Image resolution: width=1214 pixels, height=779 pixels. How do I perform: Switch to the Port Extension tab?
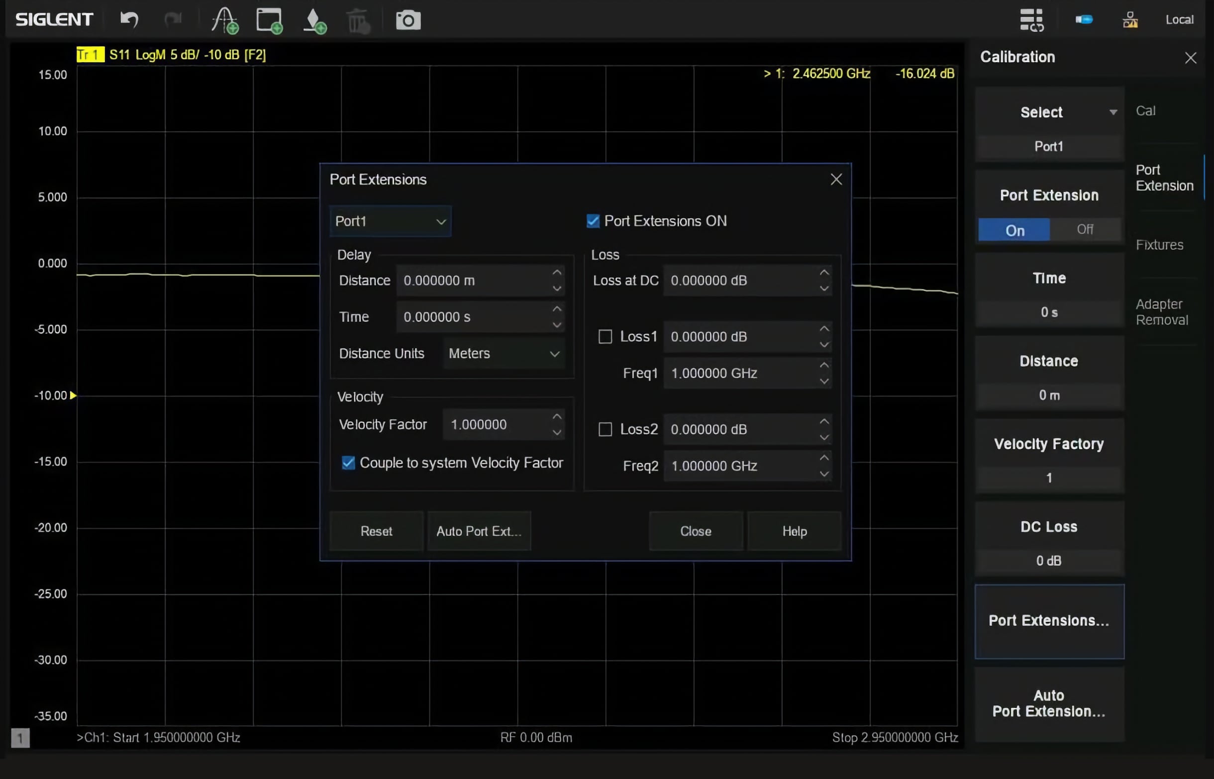[x=1164, y=178]
